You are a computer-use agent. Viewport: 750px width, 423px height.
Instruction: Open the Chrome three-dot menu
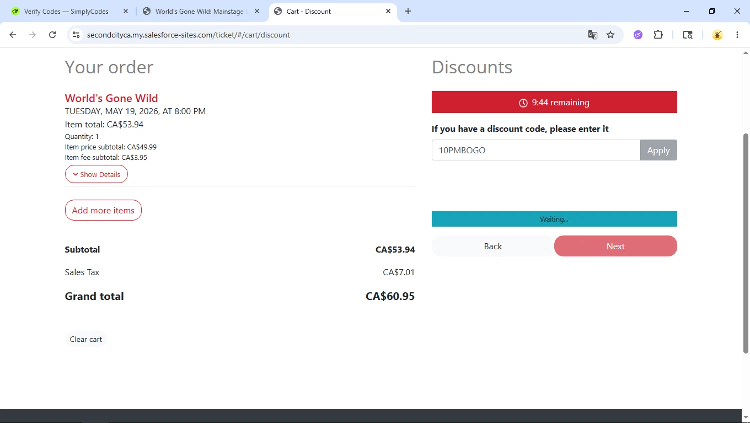point(737,35)
